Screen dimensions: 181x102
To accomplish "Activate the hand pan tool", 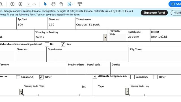I will click(x=53, y=4).
